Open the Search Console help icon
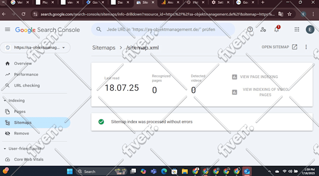Screen dimensions: 319x176 tap(250, 29)
